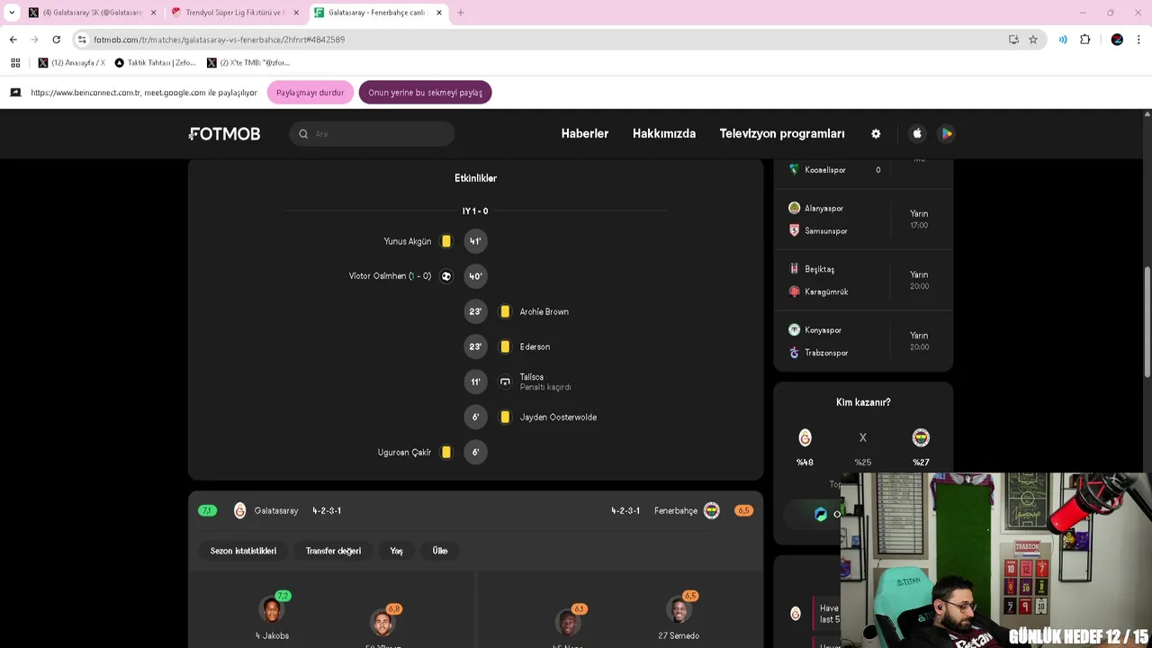The height and width of the screenshot is (648, 1152).
Task: Switch to Trendyol Süper Lig Fikstürü tab
Action: click(x=236, y=13)
